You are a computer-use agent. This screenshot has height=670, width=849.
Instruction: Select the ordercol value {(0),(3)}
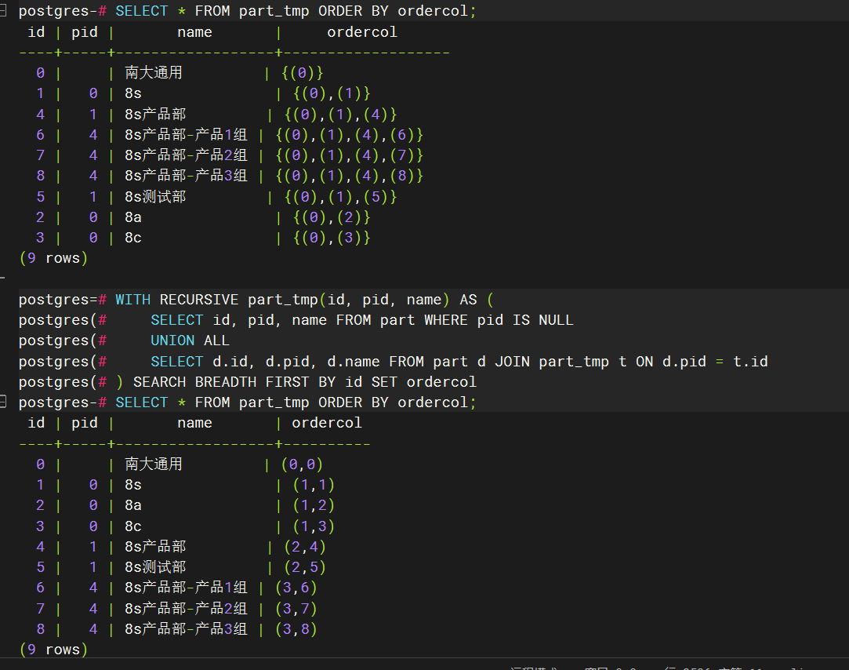(332, 238)
